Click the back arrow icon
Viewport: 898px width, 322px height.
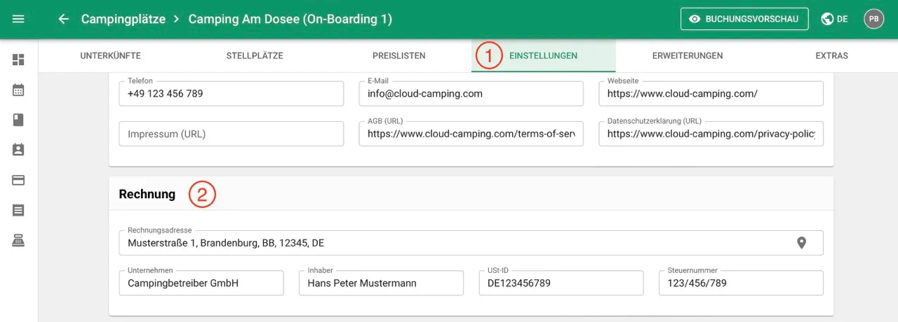click(x=64, y=19)
